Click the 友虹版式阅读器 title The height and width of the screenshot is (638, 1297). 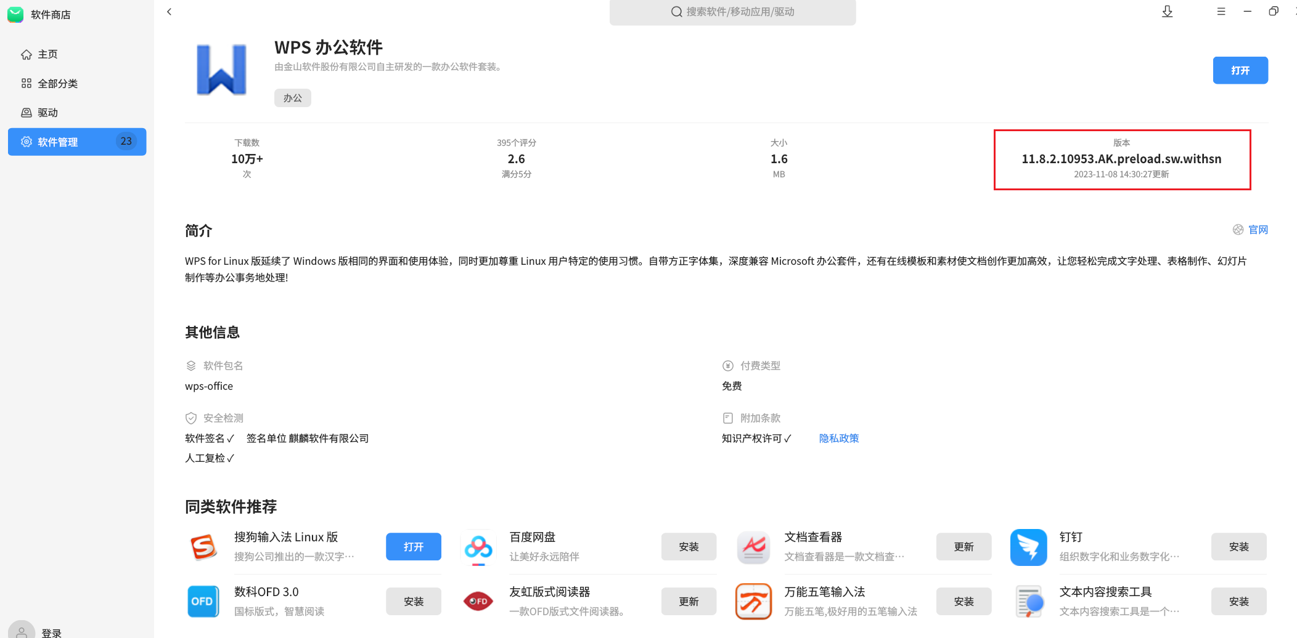(x=550, y=592)
